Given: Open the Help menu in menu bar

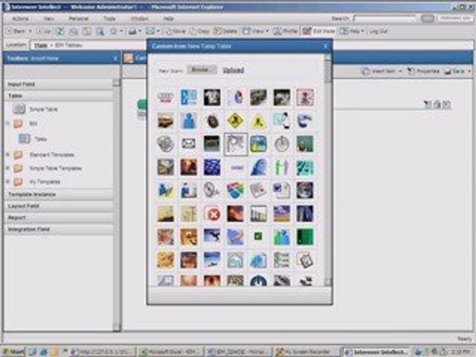Looking at the screenshot, I should coord(169,19).
